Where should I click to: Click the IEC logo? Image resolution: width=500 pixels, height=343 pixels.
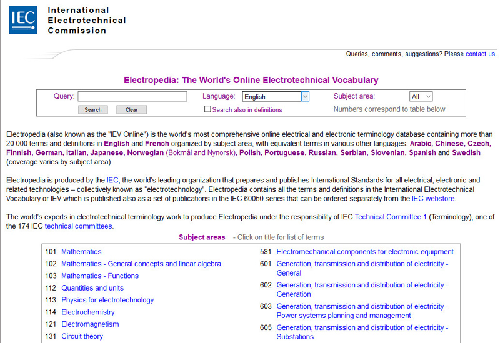click(x=23, y=20)
